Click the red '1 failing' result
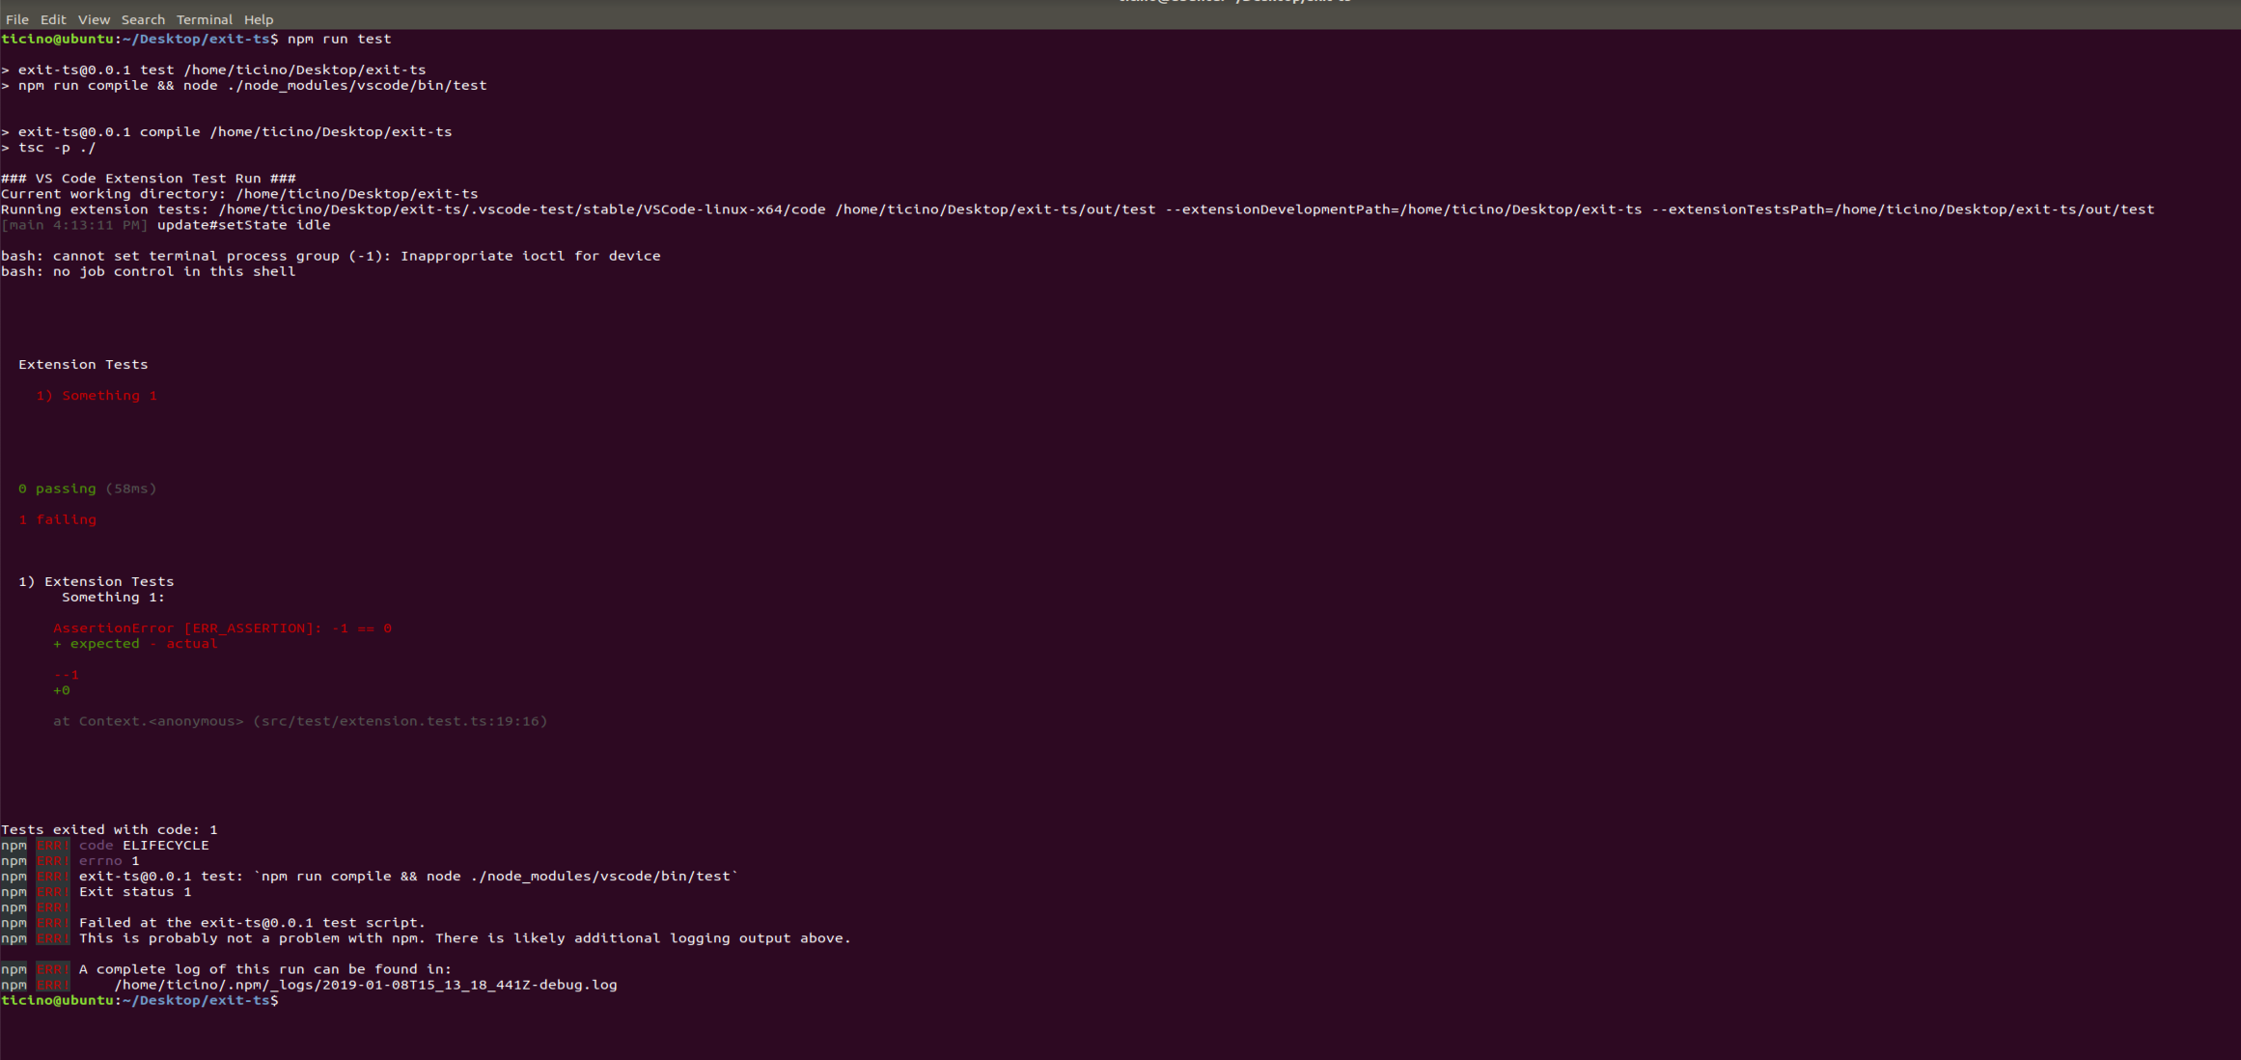This screenshot has width=2241, height=1060. click(57, 519)
